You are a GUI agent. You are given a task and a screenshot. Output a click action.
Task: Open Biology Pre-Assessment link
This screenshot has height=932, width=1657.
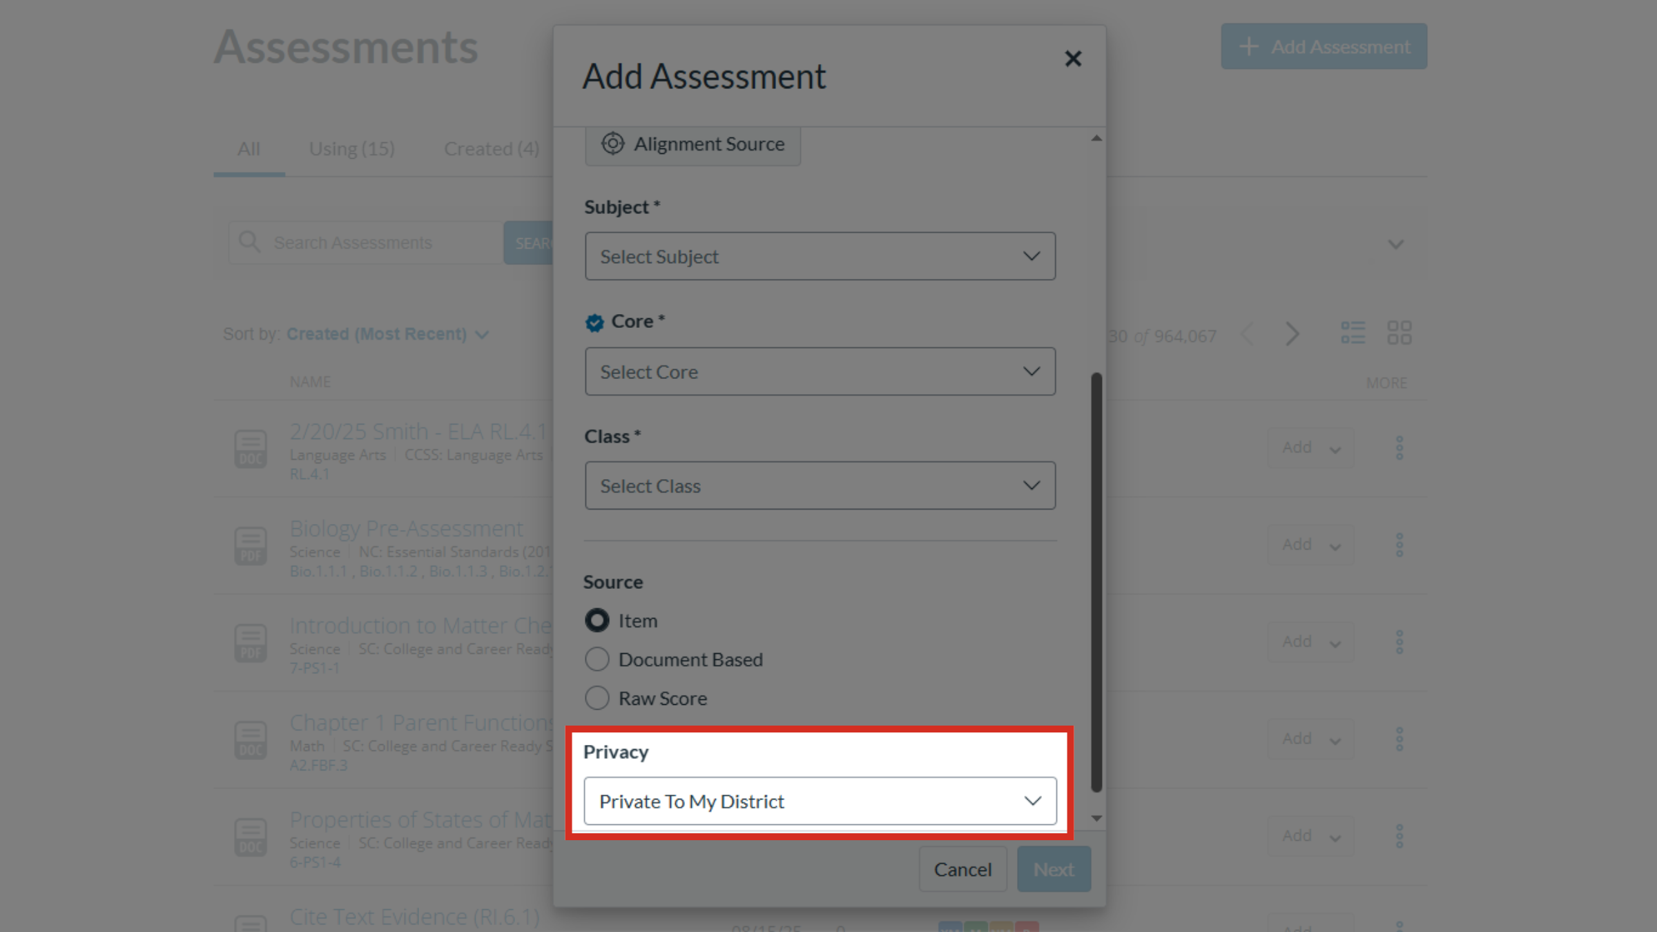click(x=406, y=529)
